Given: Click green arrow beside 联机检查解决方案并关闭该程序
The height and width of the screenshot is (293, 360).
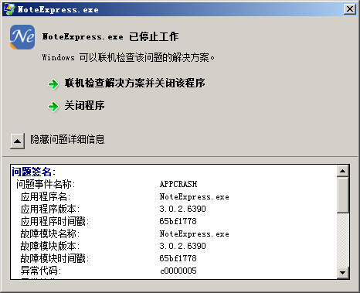Looking at the screenshot, I should coord(53,83).
